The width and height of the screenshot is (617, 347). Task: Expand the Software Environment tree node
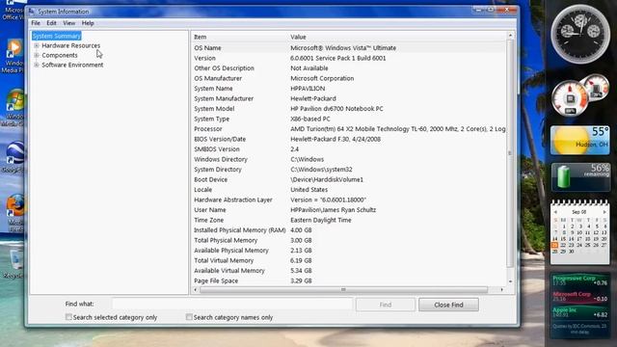click(37, 65)
